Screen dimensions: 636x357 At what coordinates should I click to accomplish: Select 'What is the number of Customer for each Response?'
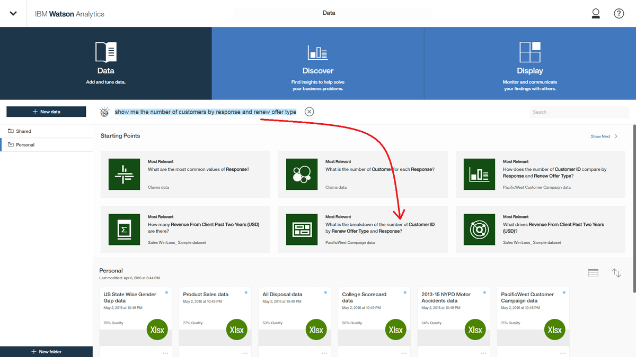pos(380,169)
